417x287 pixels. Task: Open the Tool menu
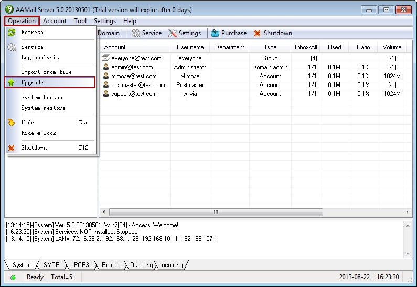click(80, 21)
